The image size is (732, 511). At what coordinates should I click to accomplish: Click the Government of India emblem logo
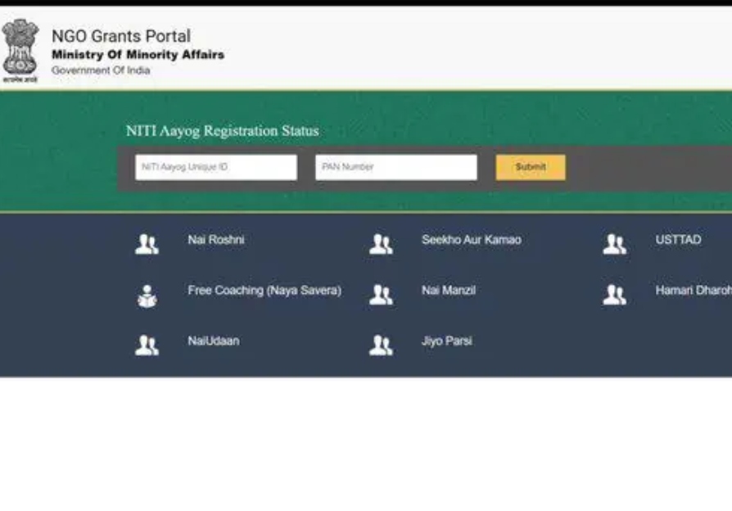(x=20, y=51)
